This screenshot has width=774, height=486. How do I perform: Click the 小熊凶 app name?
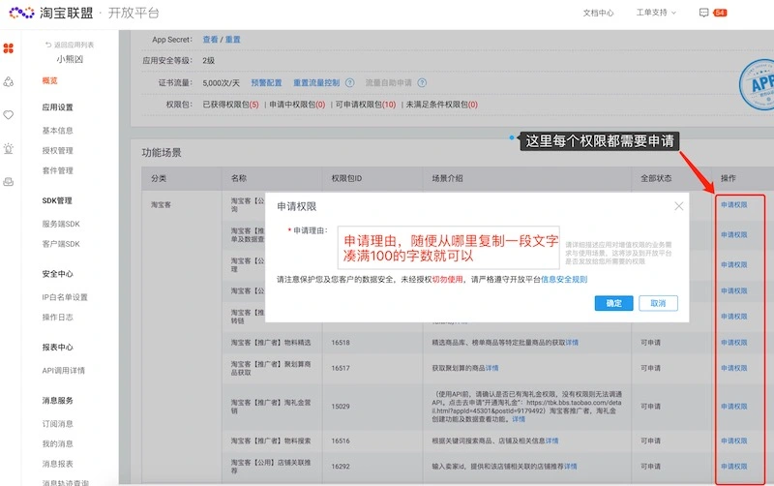pyautogui.click(x=70, y=59)
